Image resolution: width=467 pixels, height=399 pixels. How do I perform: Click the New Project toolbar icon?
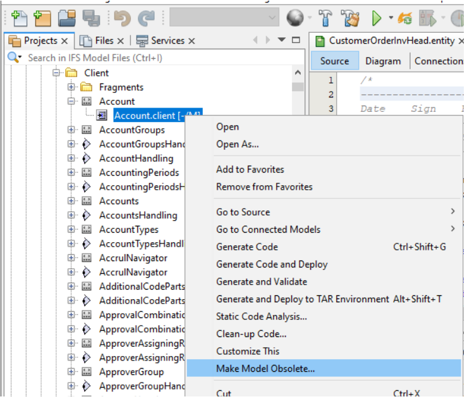point(43,18)
